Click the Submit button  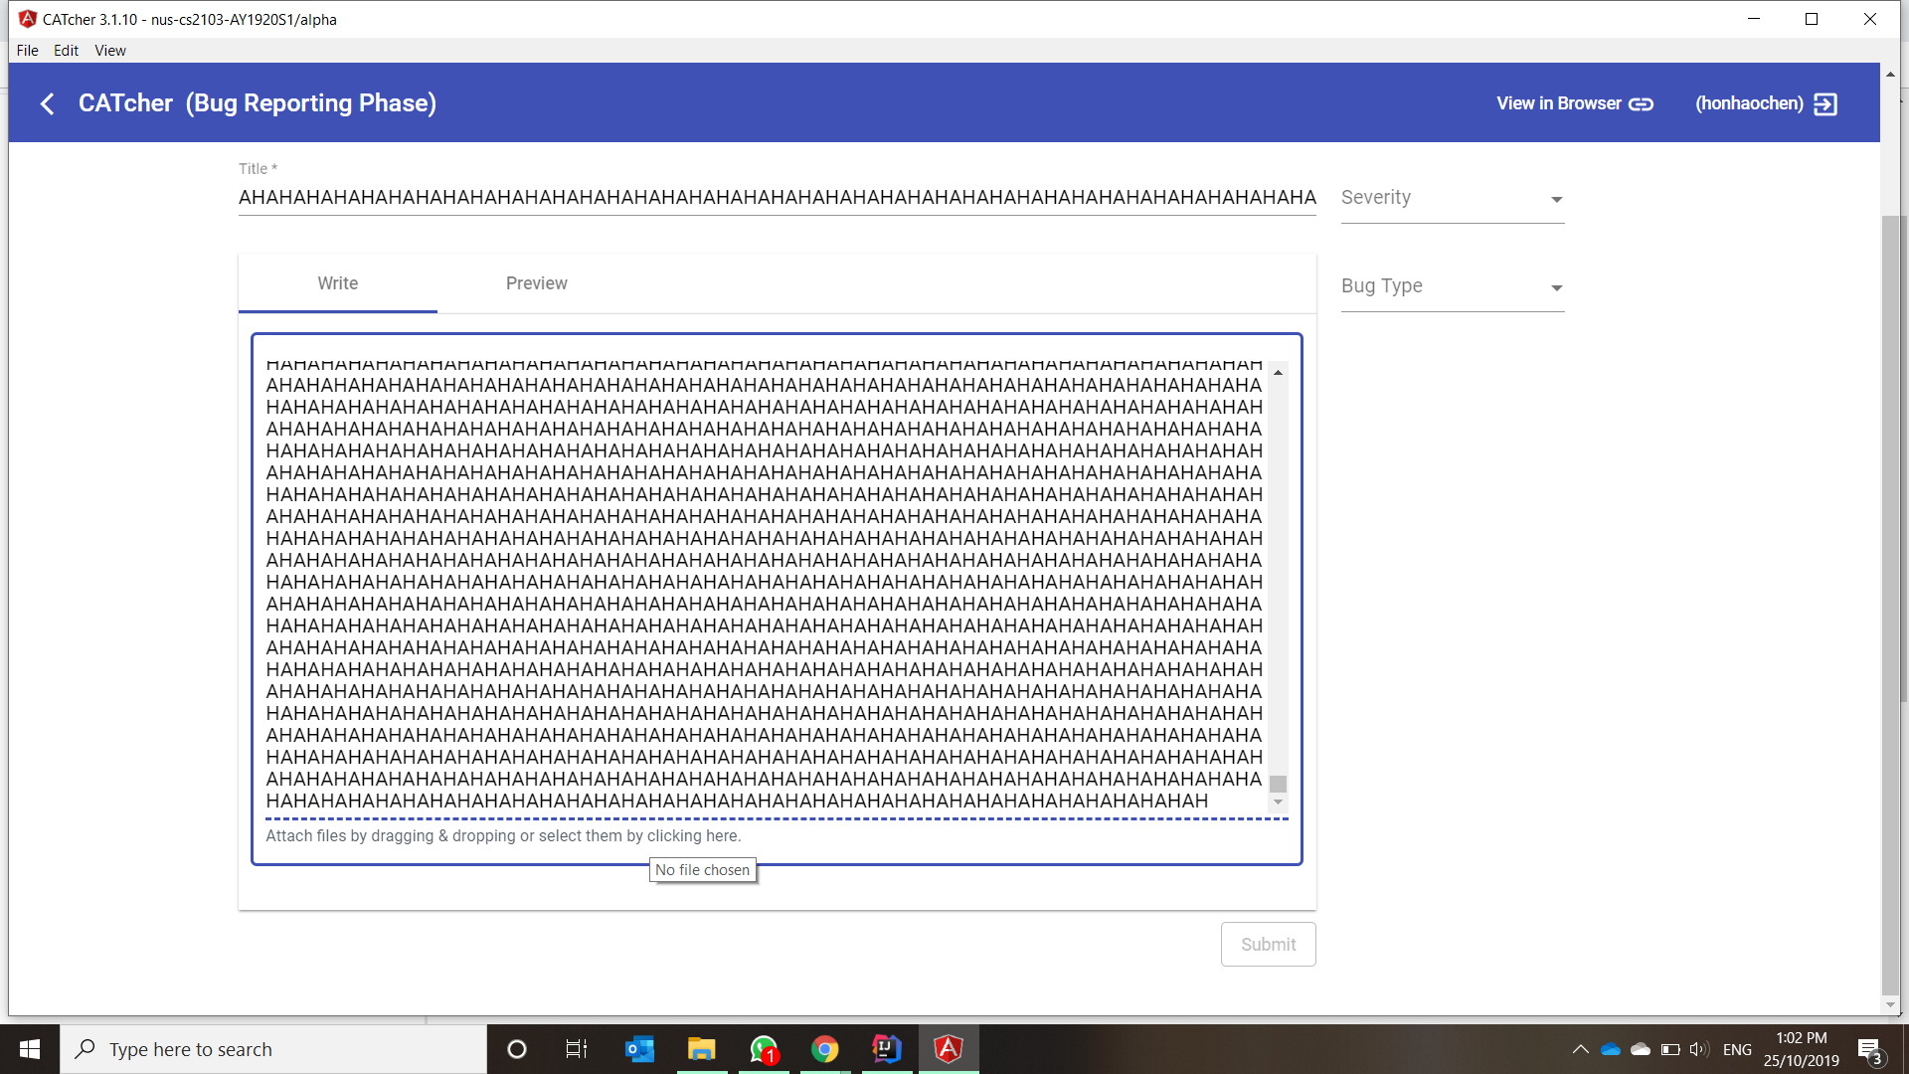pyautogui.click(x=1268, y=944)
